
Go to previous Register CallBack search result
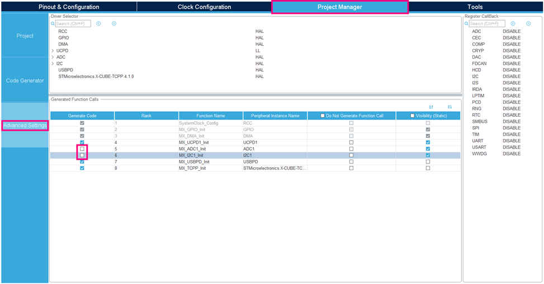pyautogui.click(x=513, y=23)
